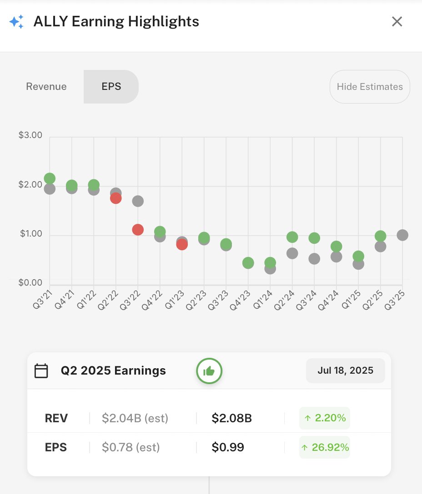Click the Hide Estimates button
Viewport: 422px width, 494px height.
click(x=370, y=87)
